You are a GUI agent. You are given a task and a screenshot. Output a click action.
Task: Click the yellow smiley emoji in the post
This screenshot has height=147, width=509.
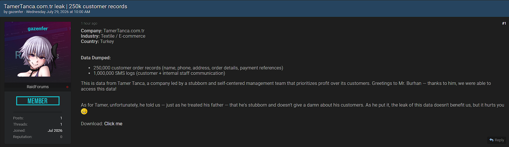(x=84, y=111)
